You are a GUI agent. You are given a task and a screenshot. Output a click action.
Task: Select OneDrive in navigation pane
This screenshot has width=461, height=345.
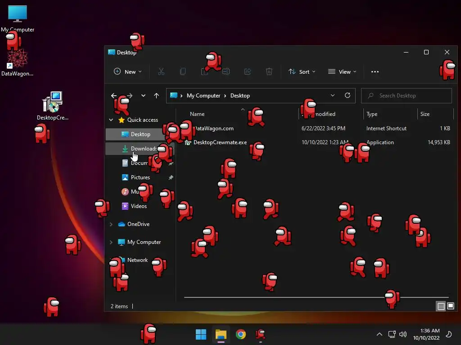(x=138, y=224)
